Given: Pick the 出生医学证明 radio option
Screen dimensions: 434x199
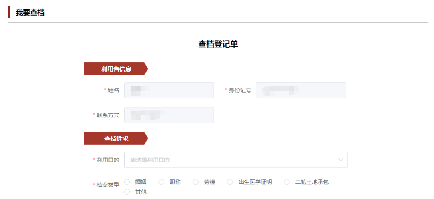Looking at the screenshot, I should (x=230, y=182).
